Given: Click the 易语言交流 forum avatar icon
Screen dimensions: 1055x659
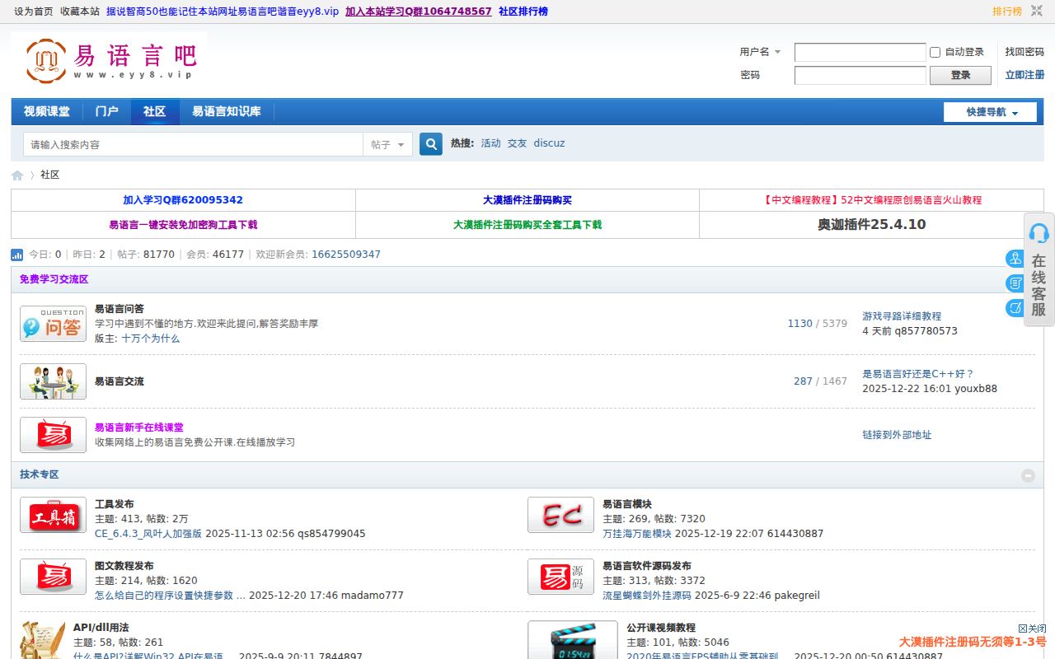Looking at the screenshot, I should point(53,381).
